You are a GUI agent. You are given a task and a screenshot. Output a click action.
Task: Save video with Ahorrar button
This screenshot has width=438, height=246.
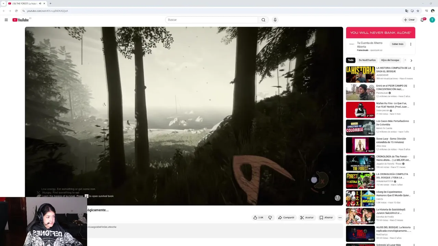pyautogui.click(x=326, y=218)
